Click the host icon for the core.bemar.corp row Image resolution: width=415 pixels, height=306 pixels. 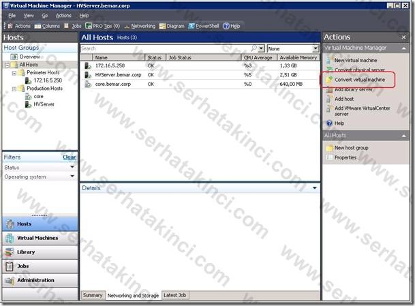click(x=88, y=84)
